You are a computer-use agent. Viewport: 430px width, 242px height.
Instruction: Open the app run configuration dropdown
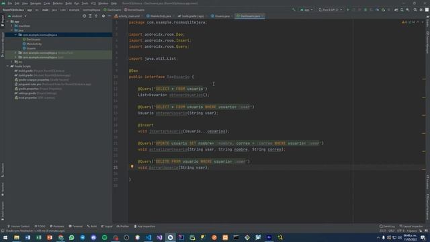[306, 10]
